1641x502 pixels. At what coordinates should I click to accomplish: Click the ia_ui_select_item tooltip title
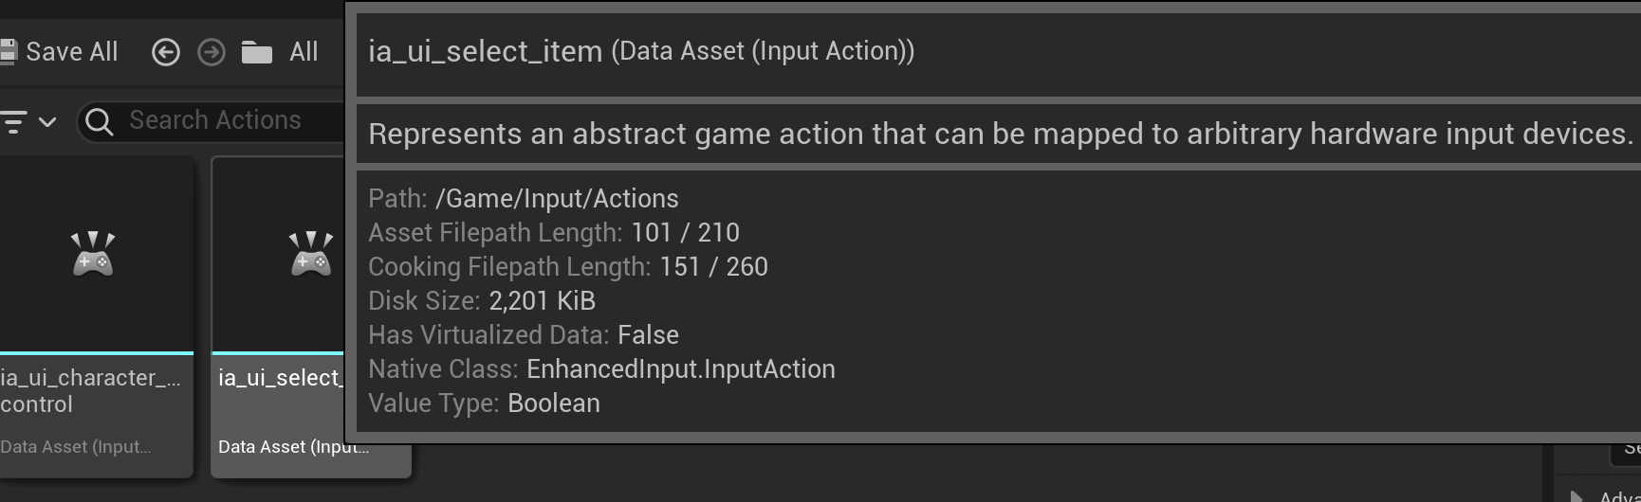pyautogui.click(x=485, y=51)
